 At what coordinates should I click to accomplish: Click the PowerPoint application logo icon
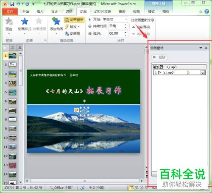coord(5,4)
